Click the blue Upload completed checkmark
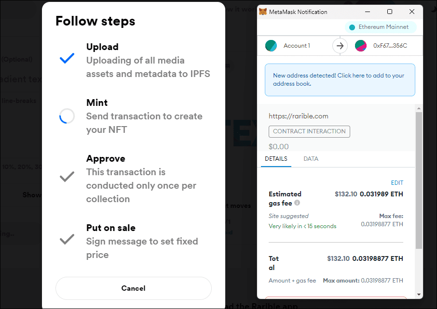 (x=67, y=58)
